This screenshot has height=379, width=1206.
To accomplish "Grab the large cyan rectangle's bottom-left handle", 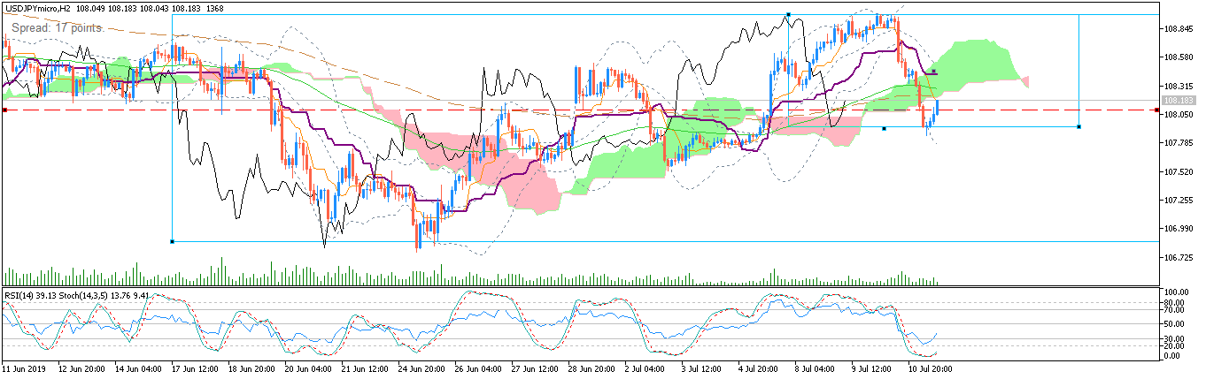I will [172, 241].
